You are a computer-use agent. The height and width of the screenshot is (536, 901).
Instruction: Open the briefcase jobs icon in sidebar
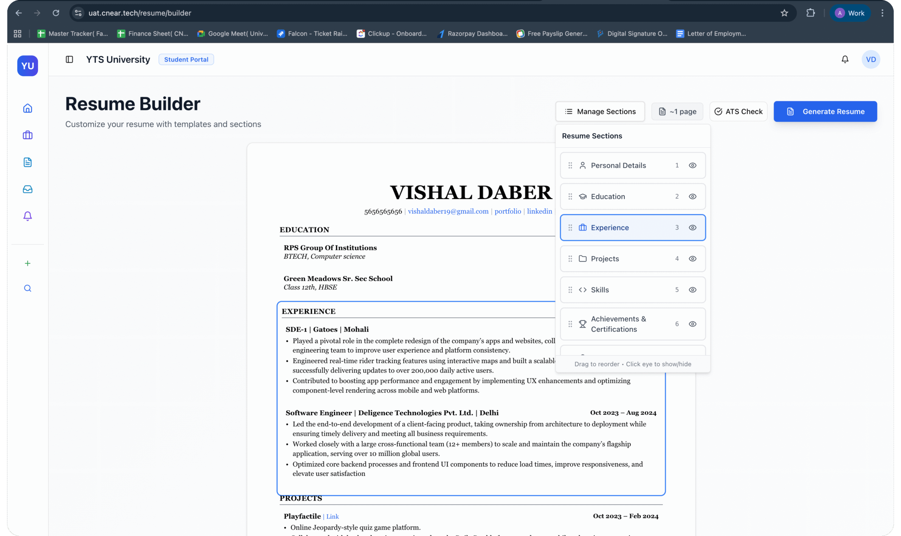27,135
